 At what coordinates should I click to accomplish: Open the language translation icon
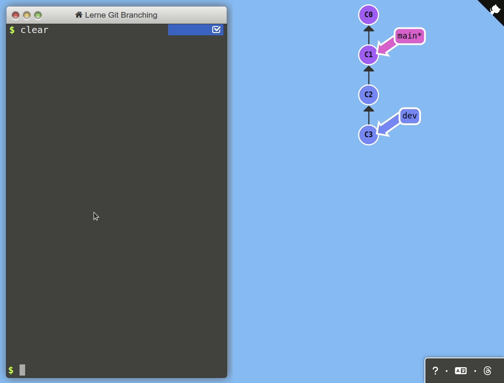[x=461, y=370]
